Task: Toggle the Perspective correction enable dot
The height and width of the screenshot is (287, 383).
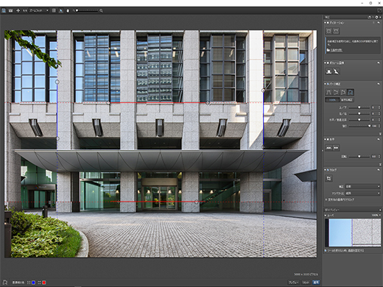Action: point(328,84)
